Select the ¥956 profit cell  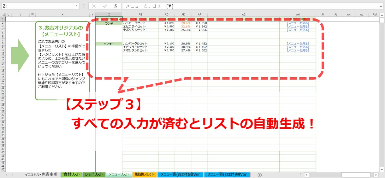click(x=199, y=30)
